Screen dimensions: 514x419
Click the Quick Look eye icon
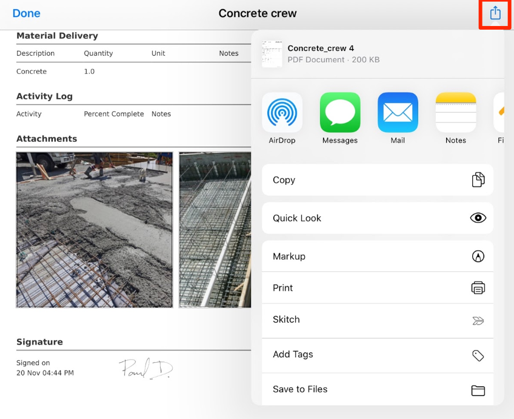478,218
